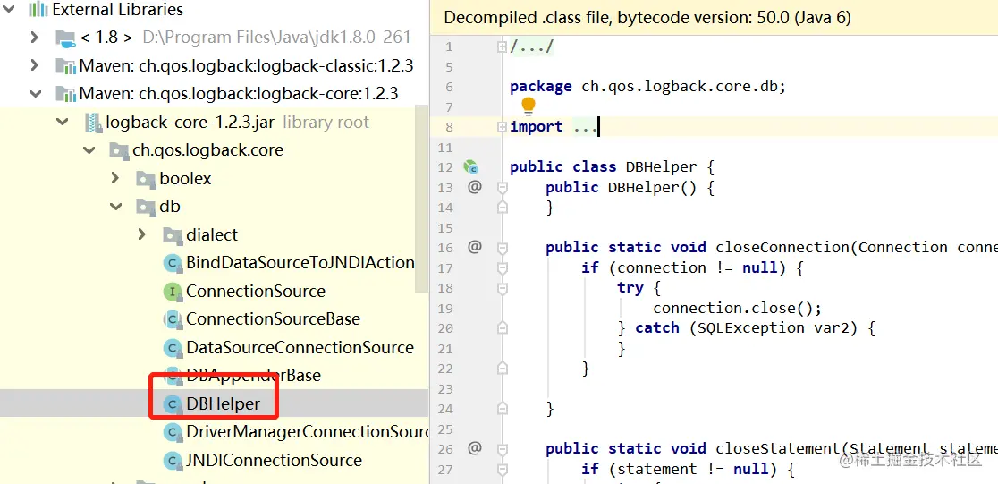Viewport: 998px width, 484px height.
Task: Click 'public class DBHelper' in editor
Action: 604,167
